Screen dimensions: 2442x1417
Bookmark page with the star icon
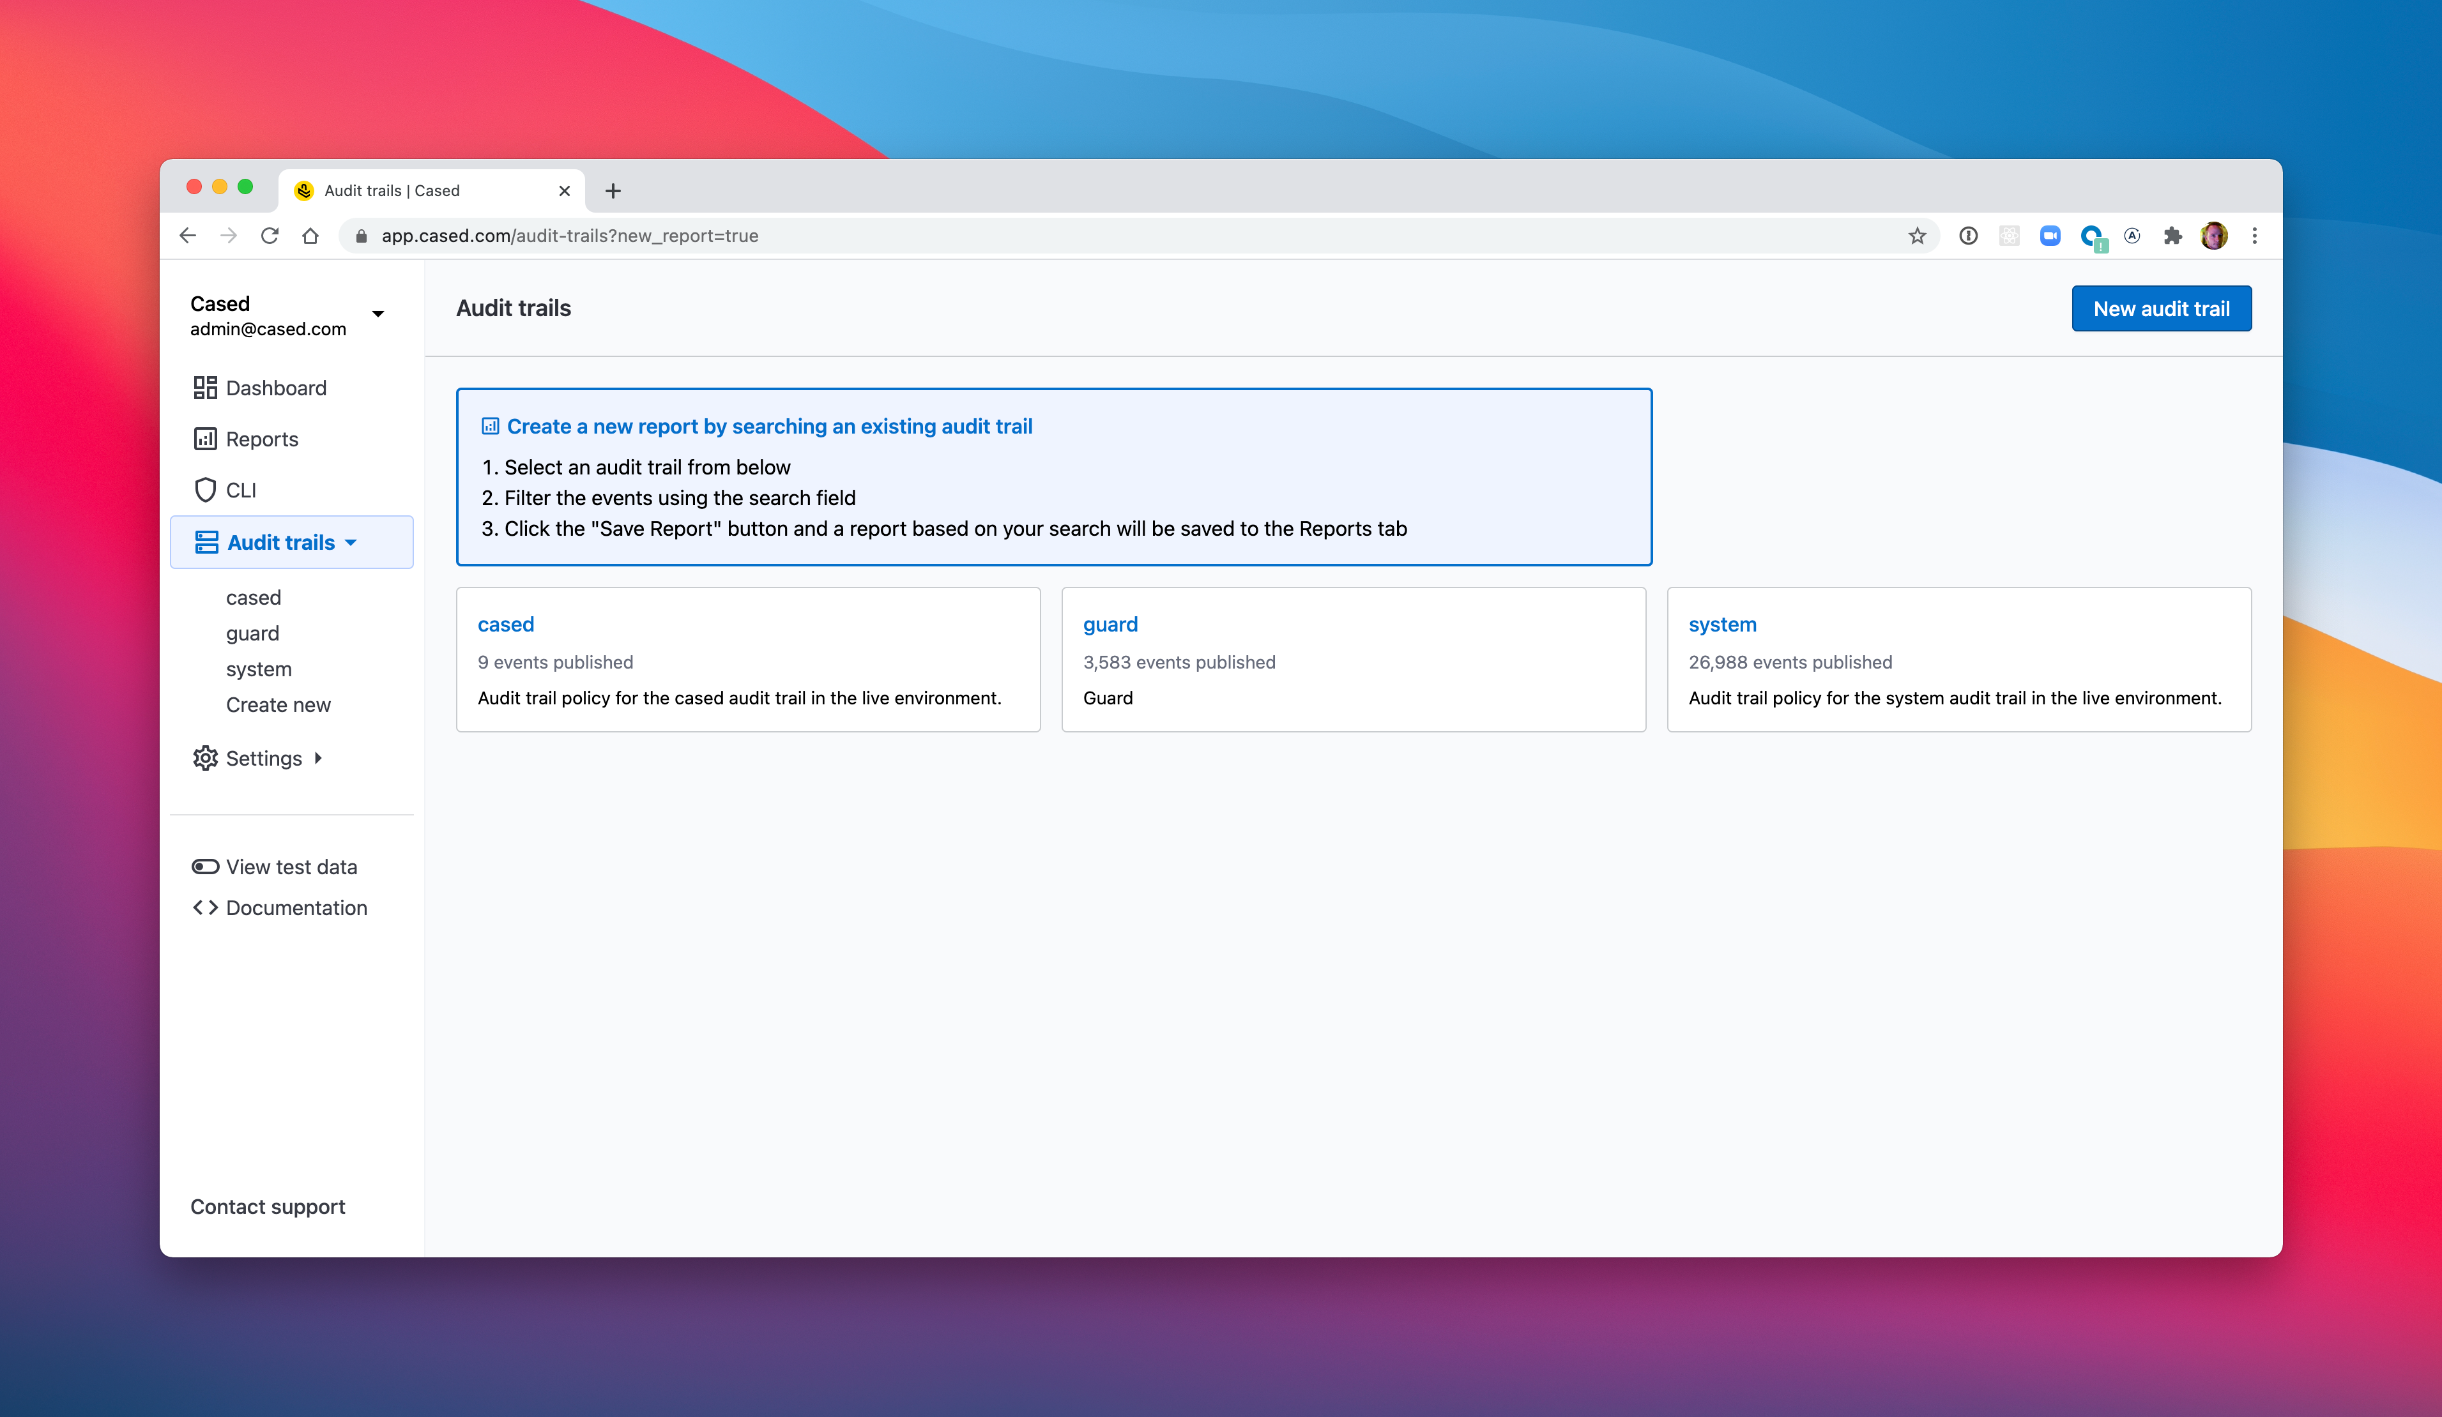(x=1917, y=236)
